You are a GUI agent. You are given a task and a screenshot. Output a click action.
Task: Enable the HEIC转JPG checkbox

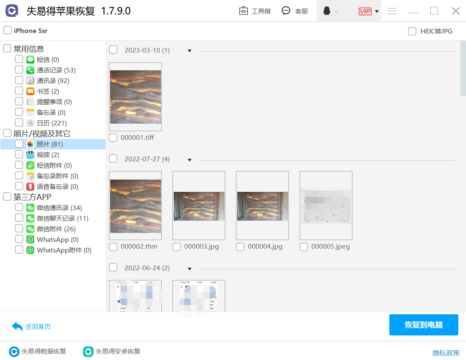[x=412, y=31]
